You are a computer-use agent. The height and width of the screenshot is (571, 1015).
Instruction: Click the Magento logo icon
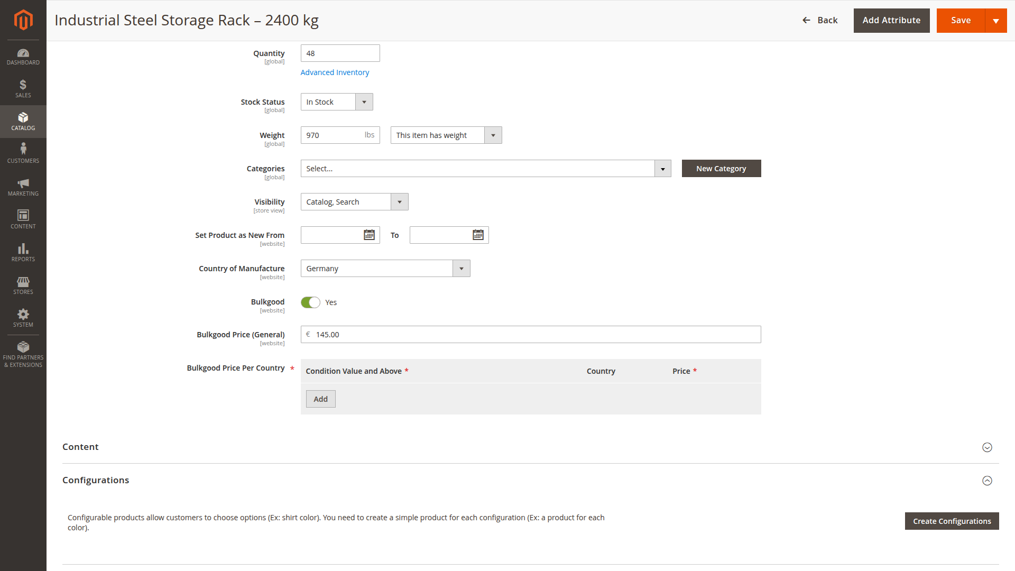tap(23, 20)
